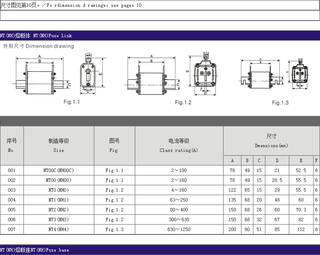
Task: Click the '300~630' class rating cell
Action: point(179,219)
